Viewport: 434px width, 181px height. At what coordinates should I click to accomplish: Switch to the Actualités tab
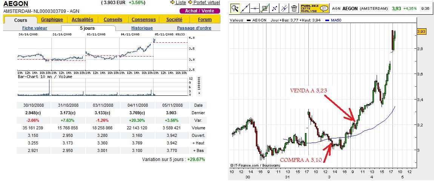pyautogui.click(x=83, y=20)
